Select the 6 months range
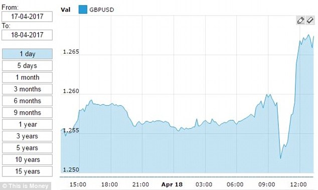The image size is (318, 190). click(27, 101)
